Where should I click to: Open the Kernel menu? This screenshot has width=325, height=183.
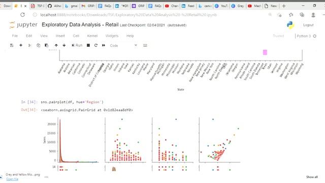click(92, 36)
